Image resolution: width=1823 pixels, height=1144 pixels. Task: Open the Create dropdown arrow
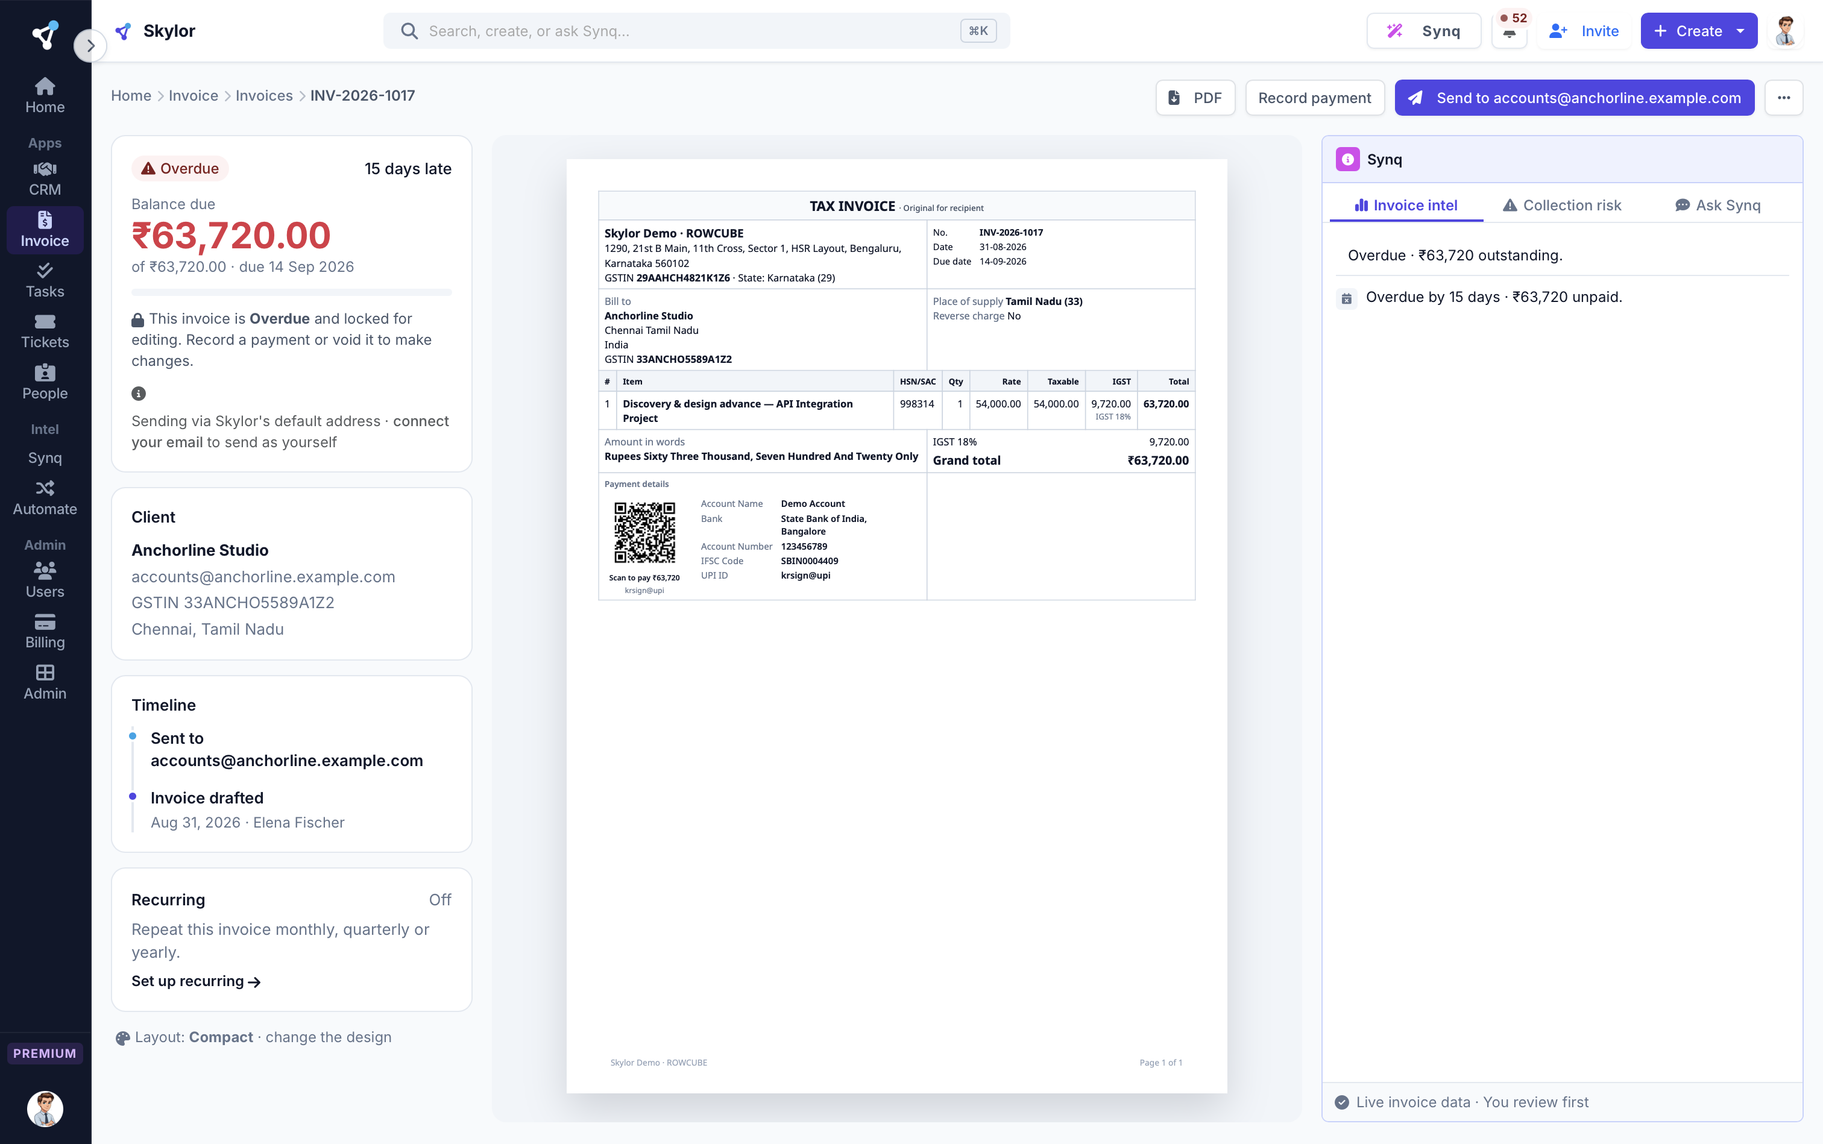click(1740, 31)
